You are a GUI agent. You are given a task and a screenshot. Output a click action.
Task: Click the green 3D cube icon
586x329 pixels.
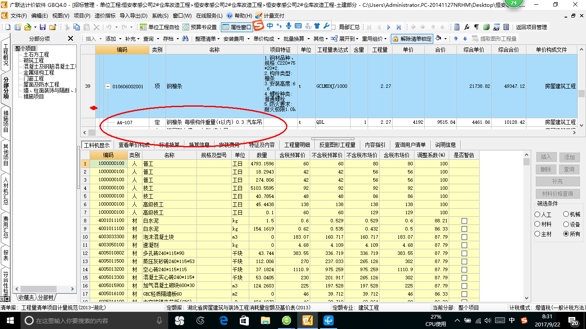[486, 27]
